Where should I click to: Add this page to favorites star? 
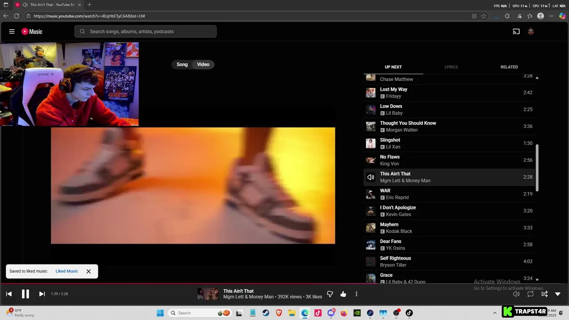(484, 16)
